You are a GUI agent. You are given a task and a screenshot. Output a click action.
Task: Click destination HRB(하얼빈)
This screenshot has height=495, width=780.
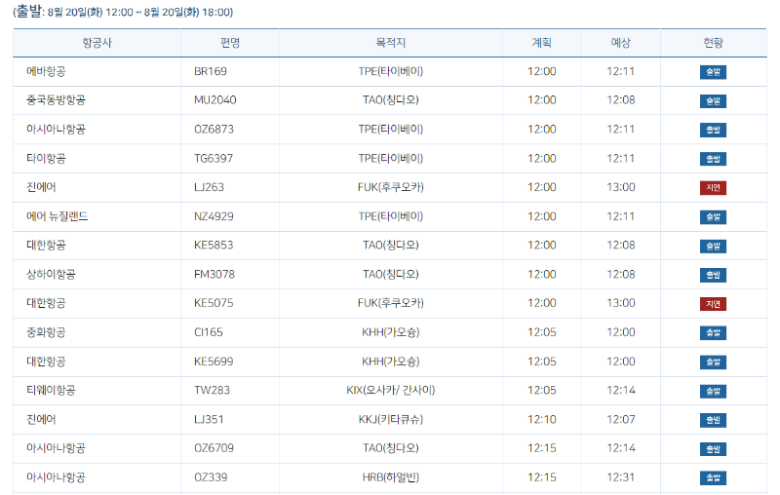pyautogui.click(x=391, y=477)
